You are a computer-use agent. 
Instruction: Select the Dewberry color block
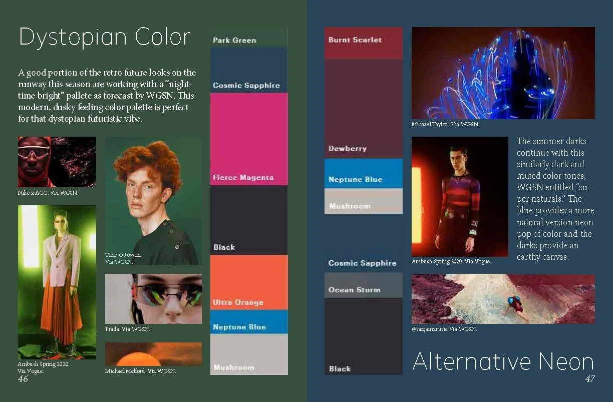click(363, 108)
